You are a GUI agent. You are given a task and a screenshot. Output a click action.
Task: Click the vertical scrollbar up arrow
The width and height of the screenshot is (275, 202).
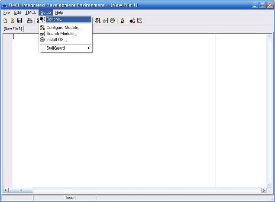(x=269, y=36)
